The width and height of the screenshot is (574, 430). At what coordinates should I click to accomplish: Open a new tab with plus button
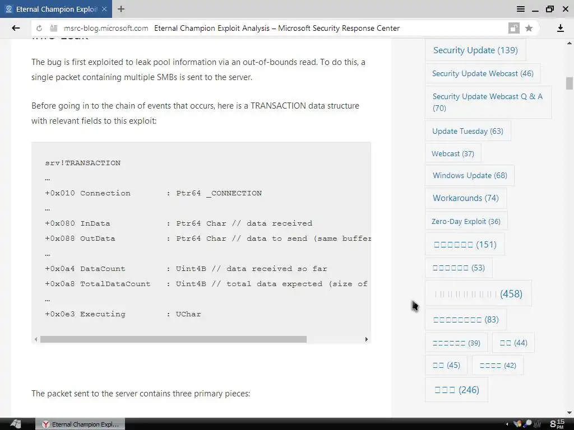pos(121,9)
